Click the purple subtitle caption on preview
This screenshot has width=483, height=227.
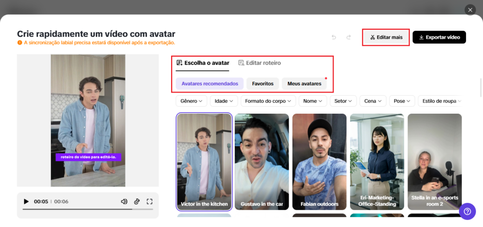click(x=88, y=157)
